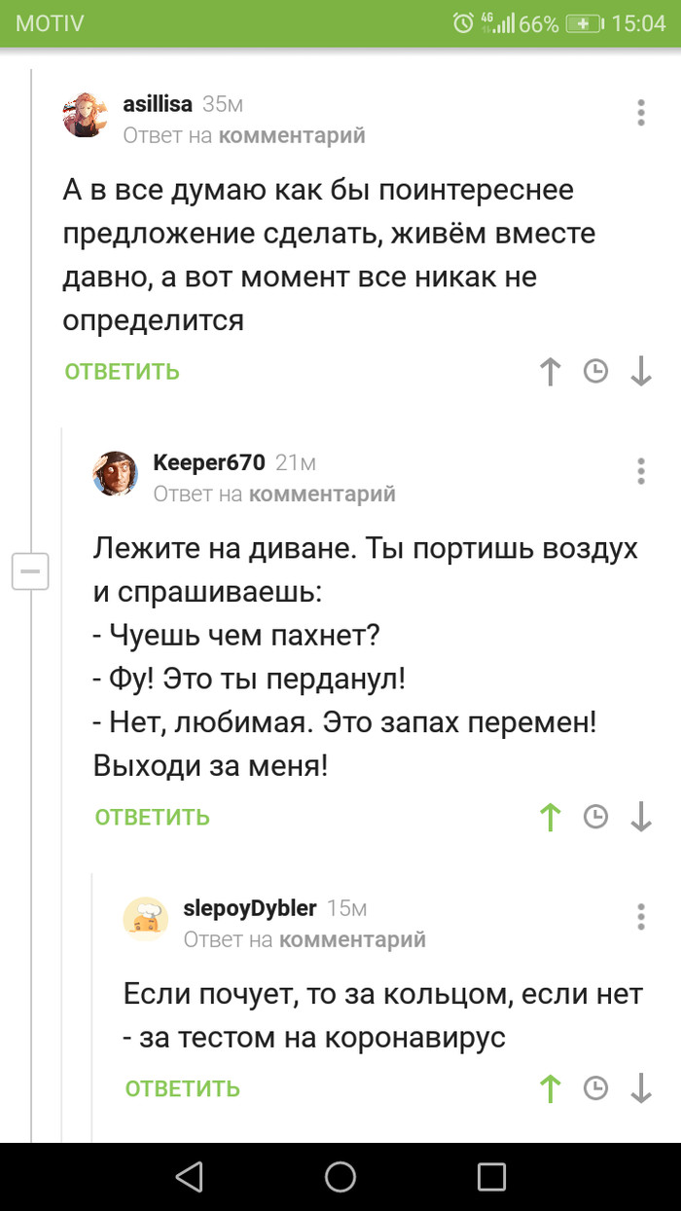Save asillisa's comment for later via clock icon
This screenshot has height=1211, width=681.
[x=595, y=371]
